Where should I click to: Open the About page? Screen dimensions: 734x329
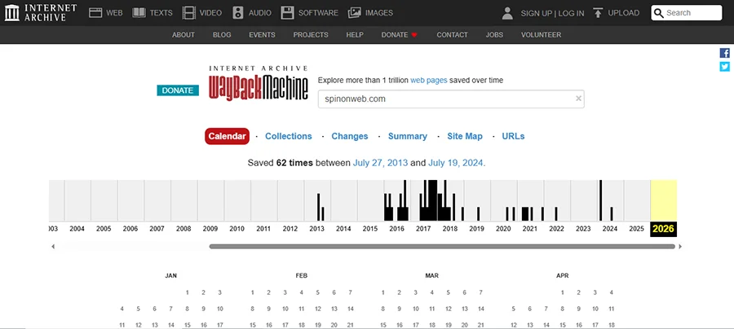click(183, 34)
